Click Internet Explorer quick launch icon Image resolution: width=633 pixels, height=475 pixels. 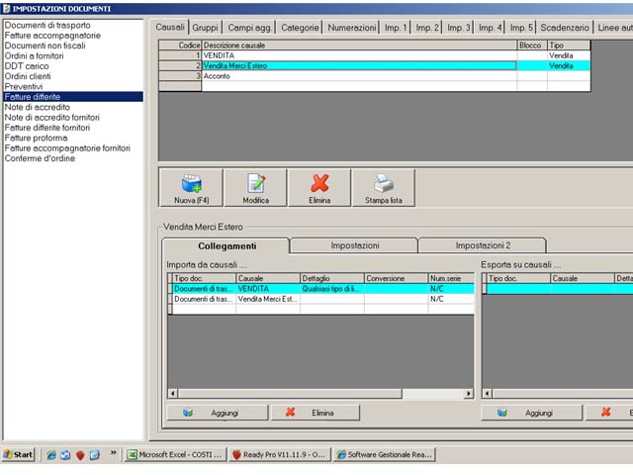(x=50, y=455)
